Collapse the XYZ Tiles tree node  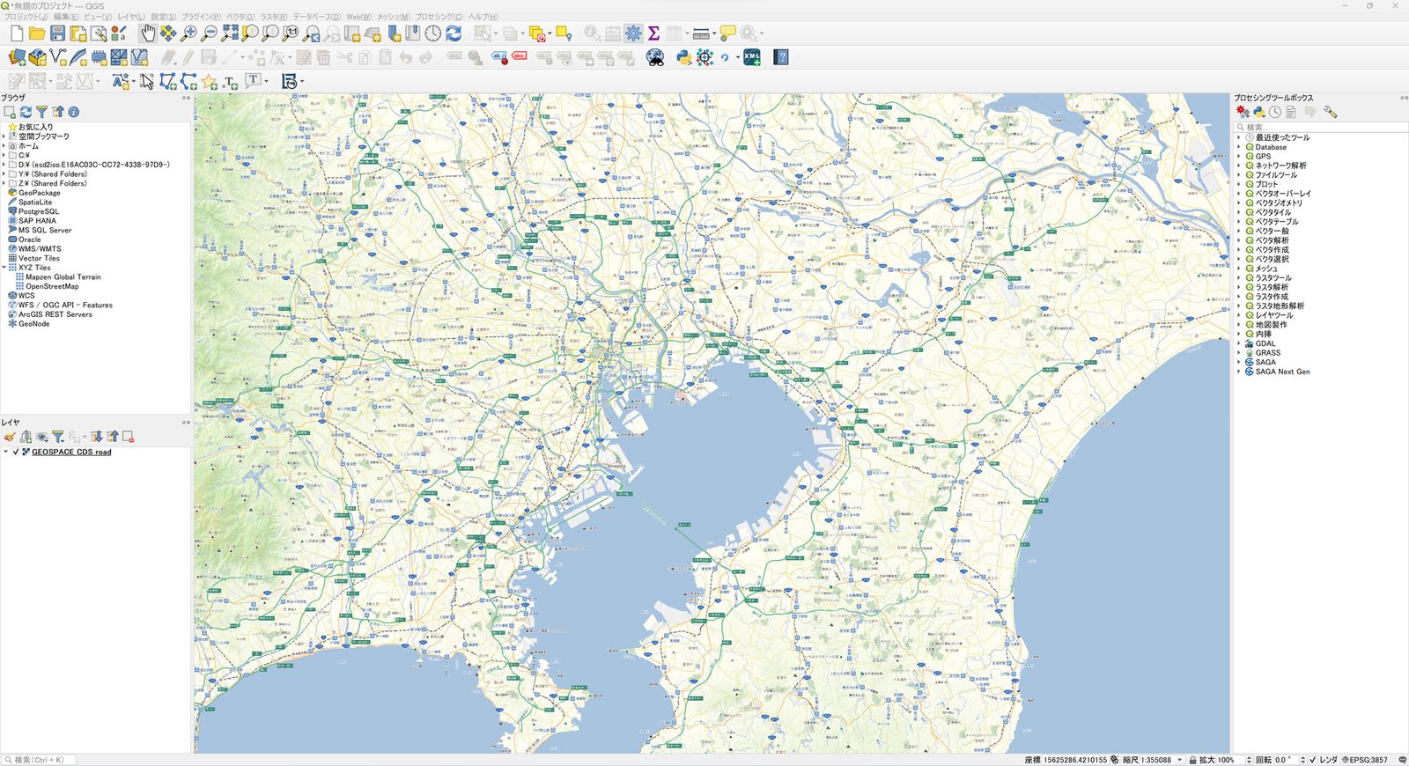coord(4,268)
